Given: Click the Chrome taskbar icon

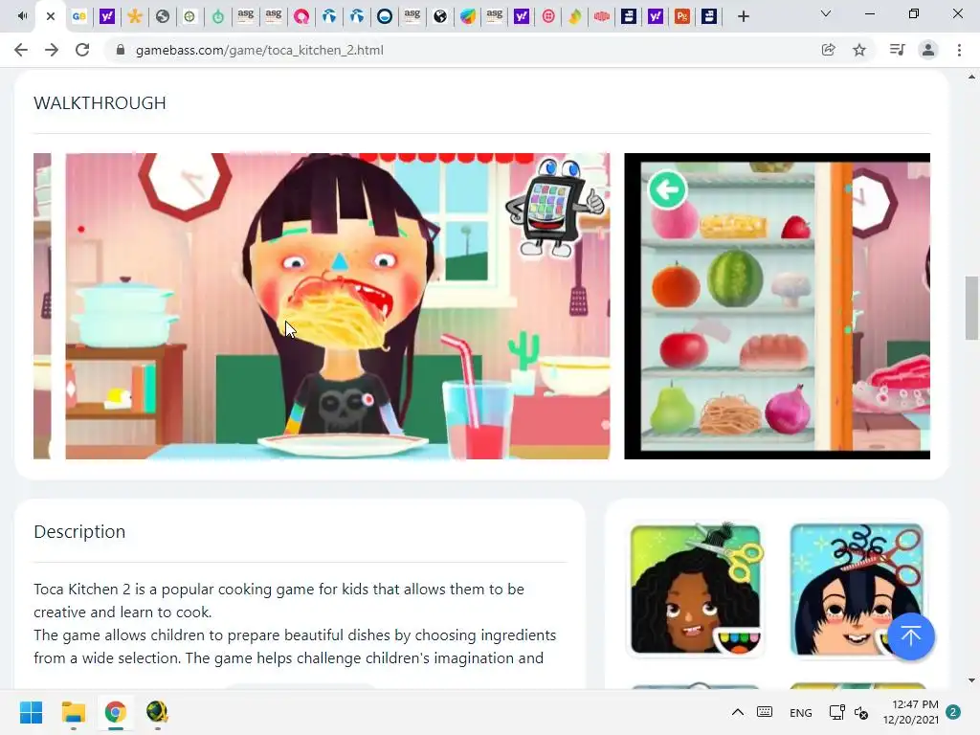Looking at the screenshot, I should coord(115,712).
